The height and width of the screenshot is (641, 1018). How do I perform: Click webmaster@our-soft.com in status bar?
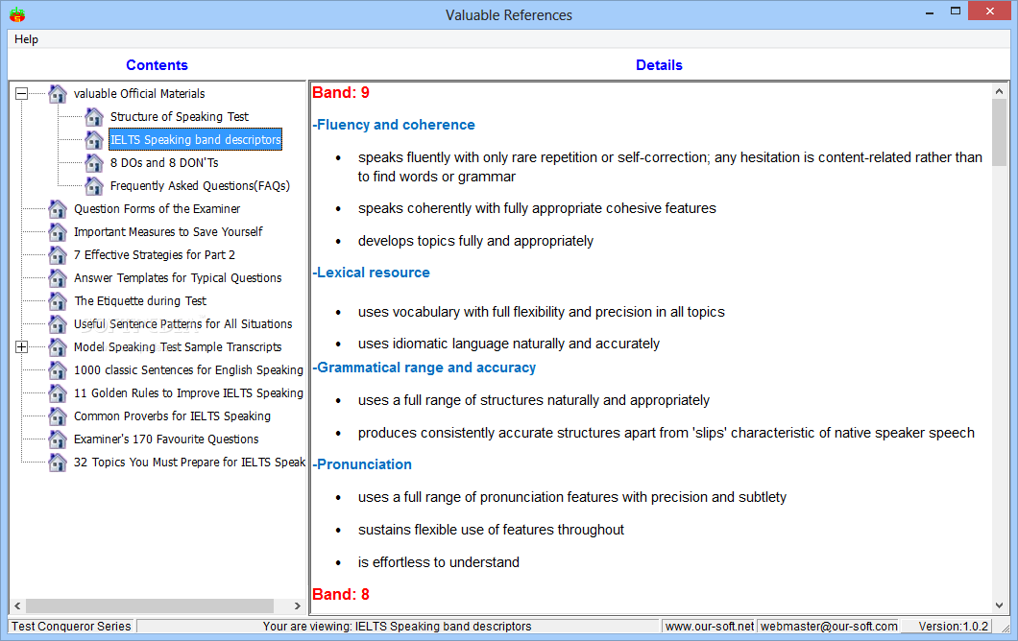[829, 626]
